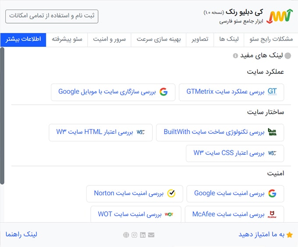Screen dimensions: 298x247
Task: Click the امنیت section heading
Action: [276, 173]
